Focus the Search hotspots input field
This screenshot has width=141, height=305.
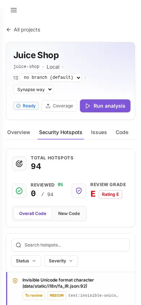[70, 245]
